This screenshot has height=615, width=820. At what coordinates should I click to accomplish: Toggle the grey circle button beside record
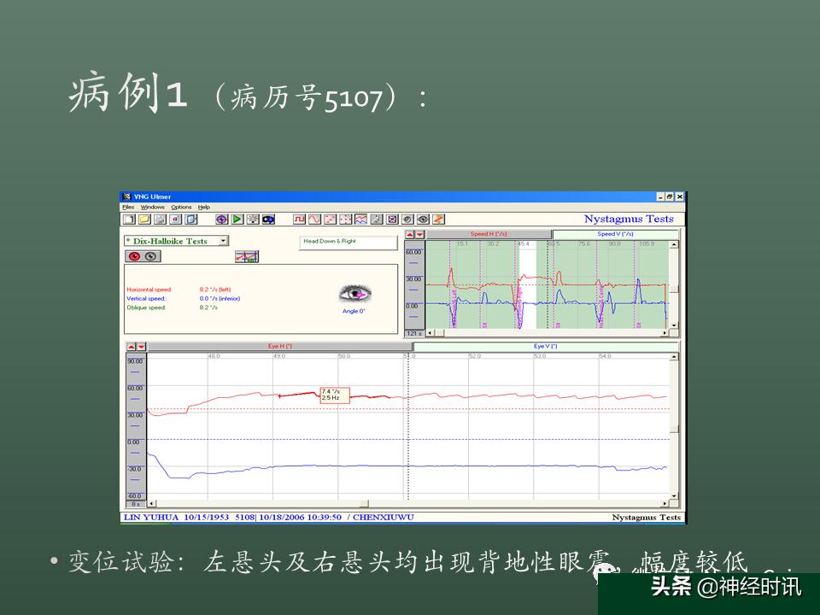point(150,256)
